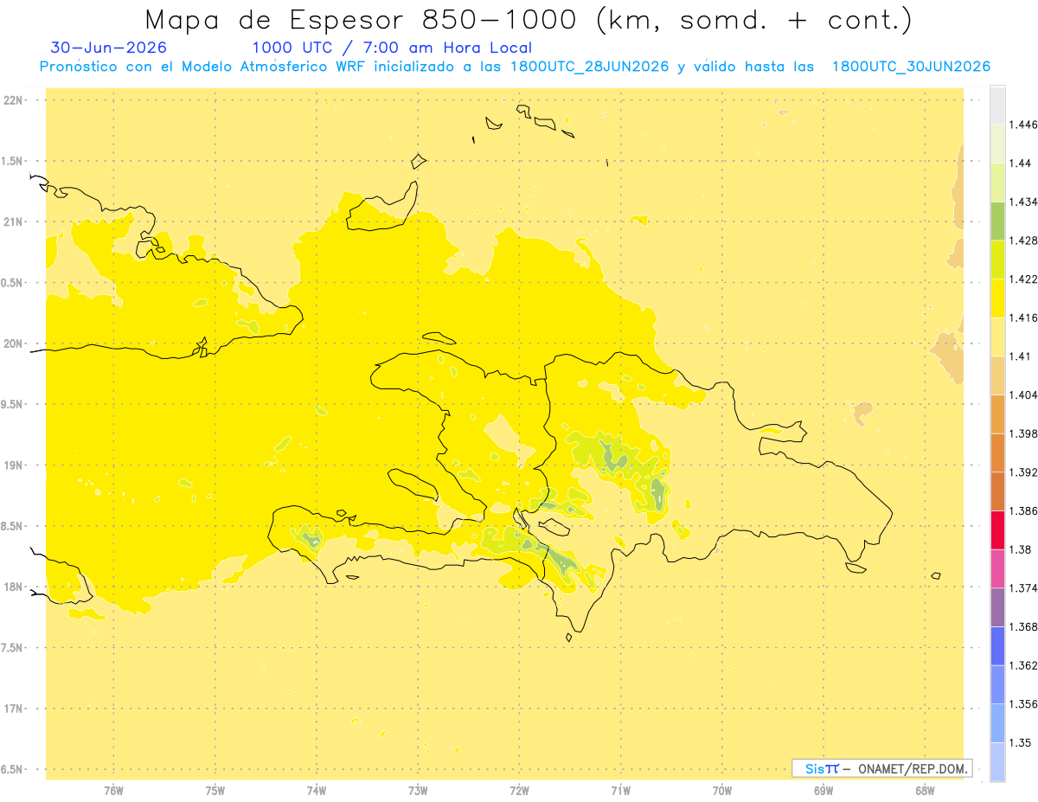Click the pale yellow legend swatch between 1.41 and 1.416

click(997, 337)
